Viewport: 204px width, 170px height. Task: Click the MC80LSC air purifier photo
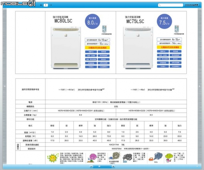(66, 47)
